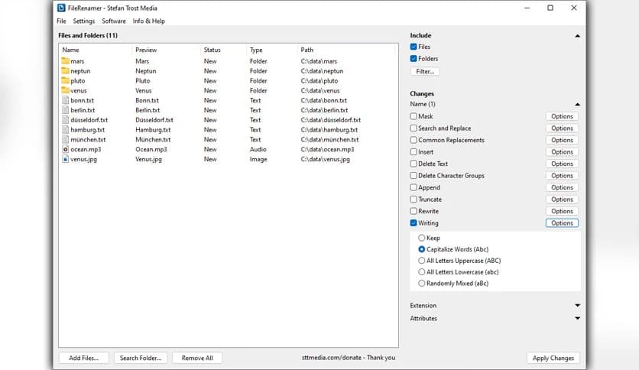This screenshot has width=639, height=370.
Task: Open Options for Insert
Action: click(x=562, y=151)
